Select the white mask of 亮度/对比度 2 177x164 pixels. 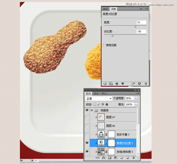click(112, 143)
